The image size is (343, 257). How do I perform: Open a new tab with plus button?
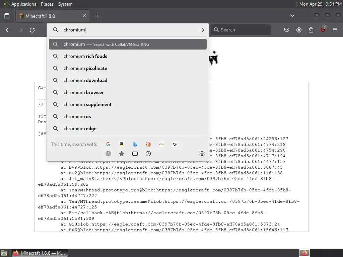point(97,16)
